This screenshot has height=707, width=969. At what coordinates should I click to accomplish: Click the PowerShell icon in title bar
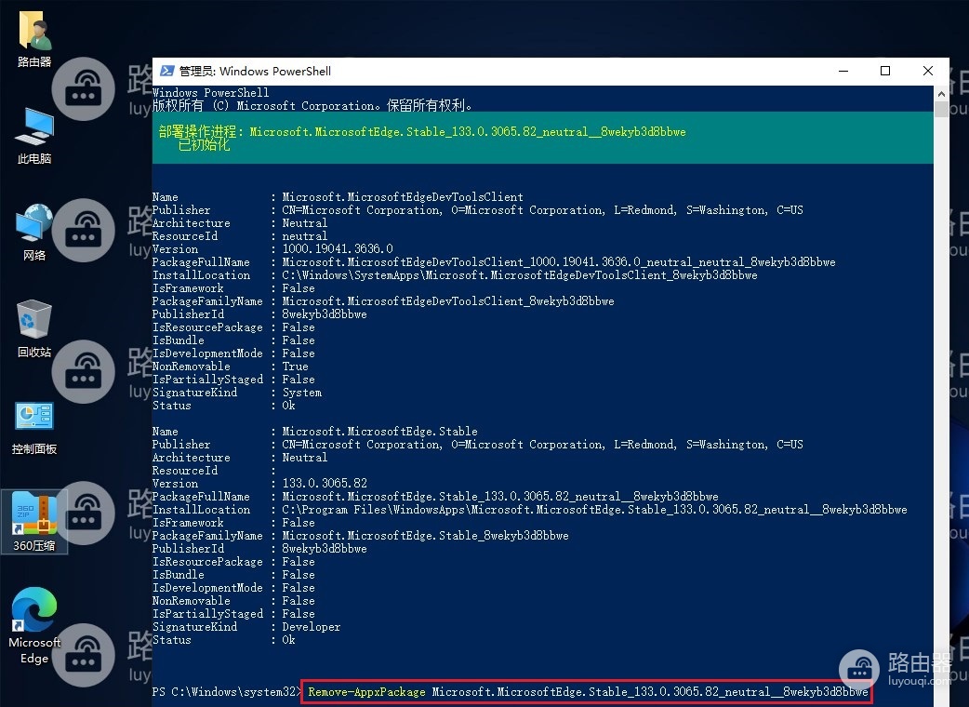pos(166,71)
